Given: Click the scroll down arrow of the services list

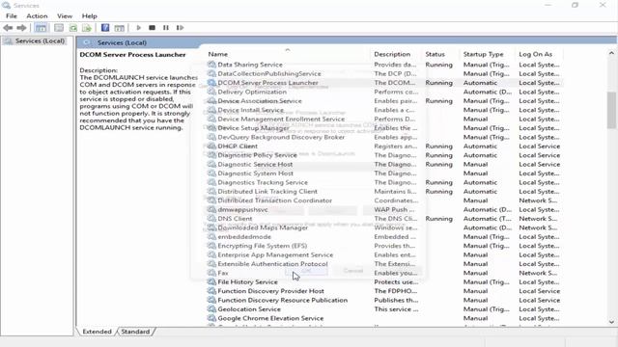Looking at the screenshot, I should [611, 322].
